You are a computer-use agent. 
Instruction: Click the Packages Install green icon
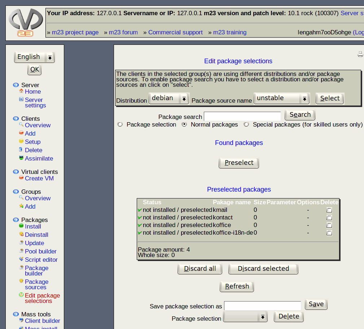click(x=21, y=226)
